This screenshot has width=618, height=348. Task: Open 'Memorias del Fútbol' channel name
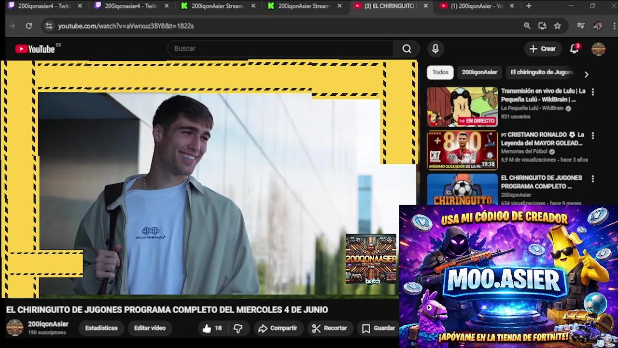524,151
